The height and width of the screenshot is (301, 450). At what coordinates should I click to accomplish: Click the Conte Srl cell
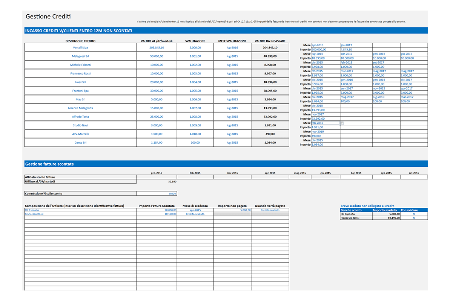pyautogui.click(x=80, y=143)
